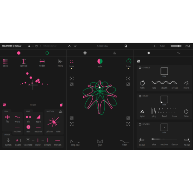Randomize effects with the white dice icon
Viewport: 193px width, 193px height.
click(138, 61)
